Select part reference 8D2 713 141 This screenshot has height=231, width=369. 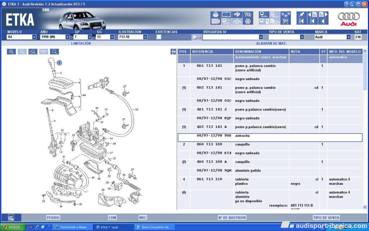(x=209, y=87)
